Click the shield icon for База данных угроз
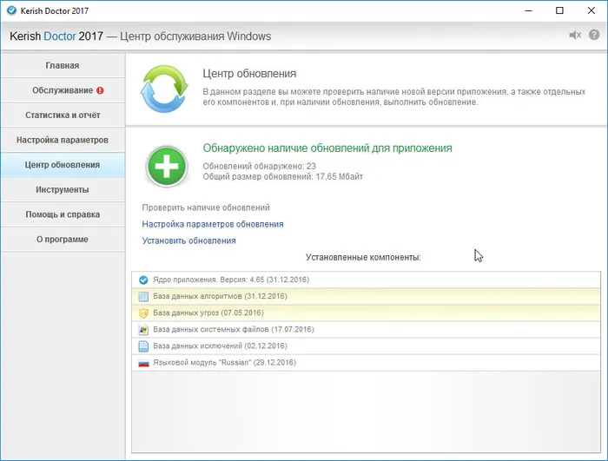 [x=143, y=313]
